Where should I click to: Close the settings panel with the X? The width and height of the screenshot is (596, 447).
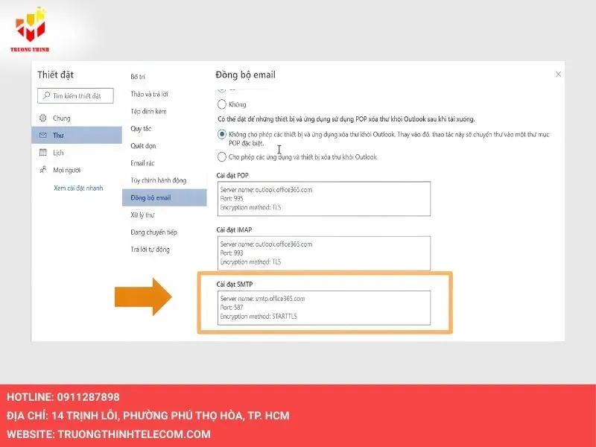point(559,74)
